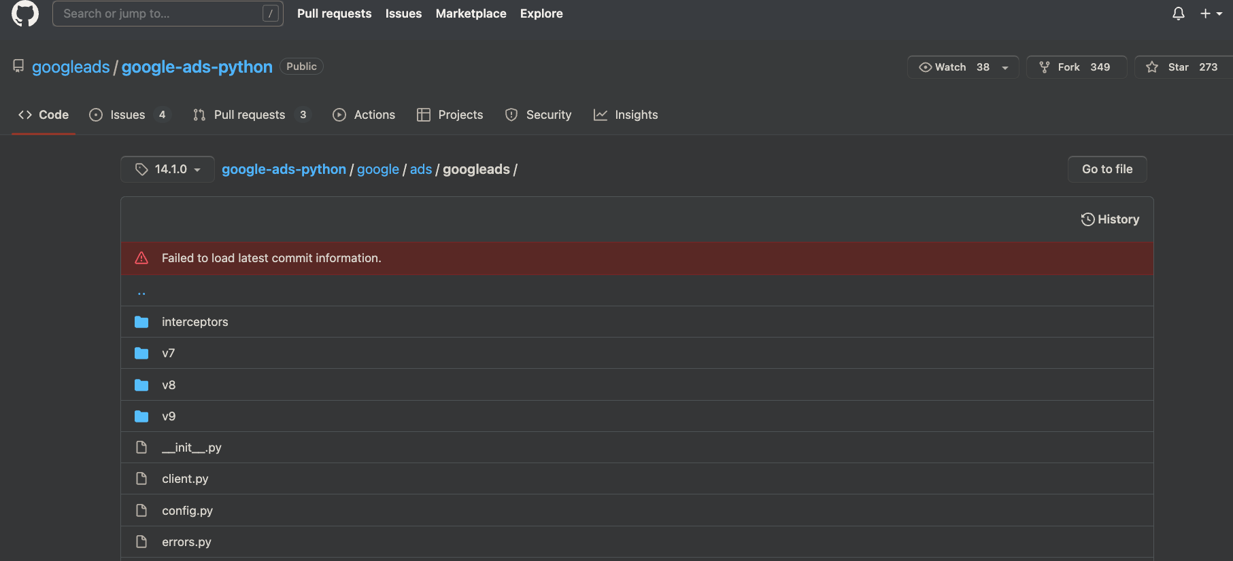Open the GitHub Octocat home logo
The image size is (1233, 561).
[x=25, y=14]
